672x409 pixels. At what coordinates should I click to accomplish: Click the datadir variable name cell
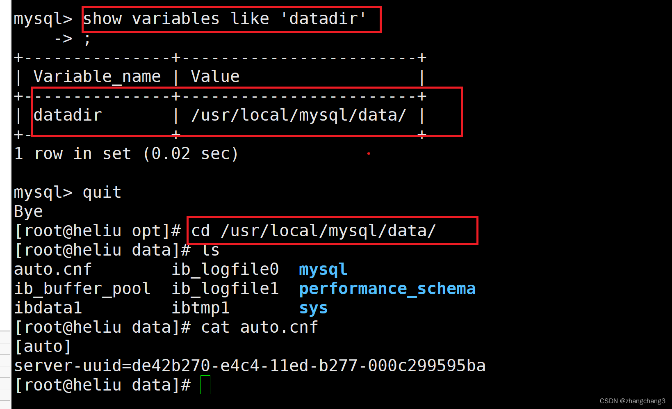coord(68,115)
